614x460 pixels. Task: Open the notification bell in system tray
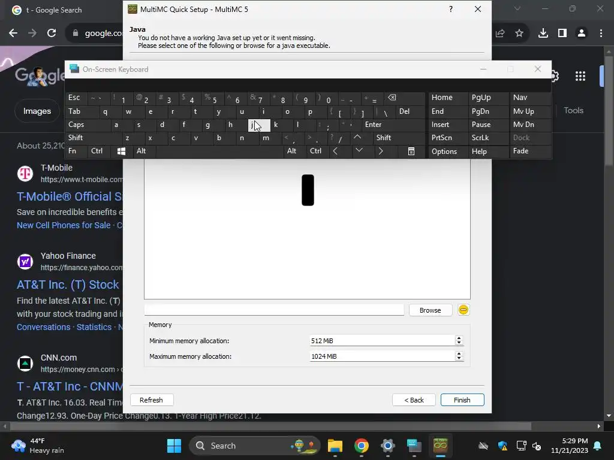(x=598, y=446)
